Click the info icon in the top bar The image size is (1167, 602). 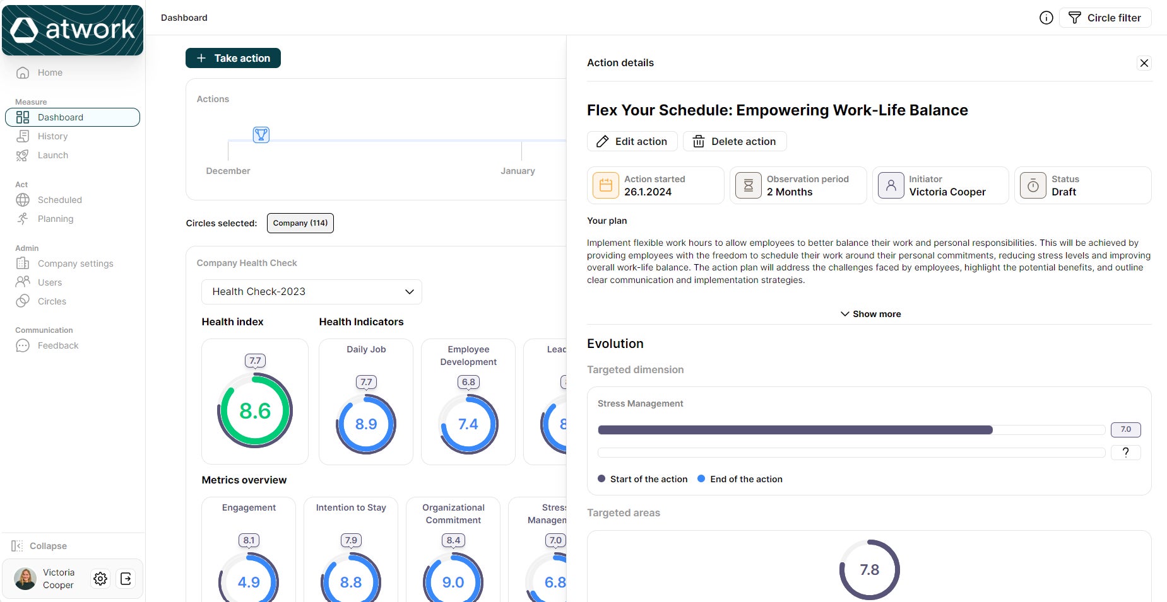[1046, 18]
